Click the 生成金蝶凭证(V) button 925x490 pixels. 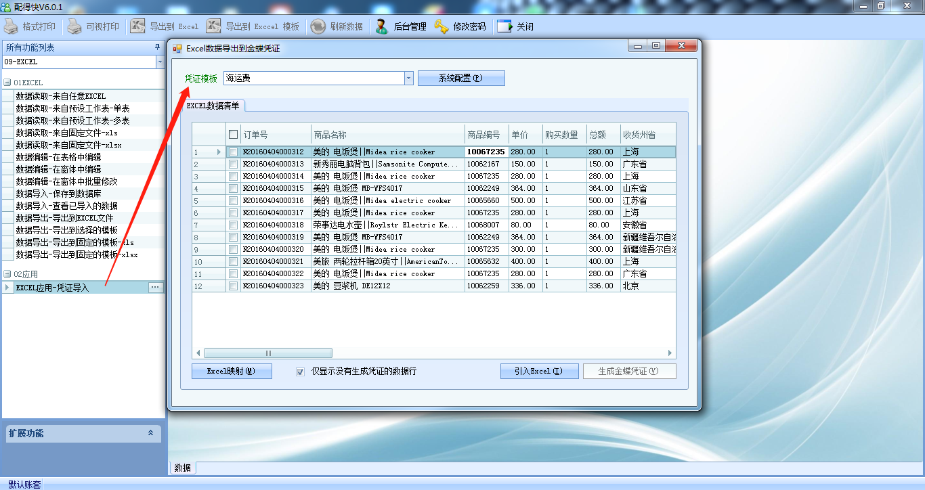[x=630, y=371]
